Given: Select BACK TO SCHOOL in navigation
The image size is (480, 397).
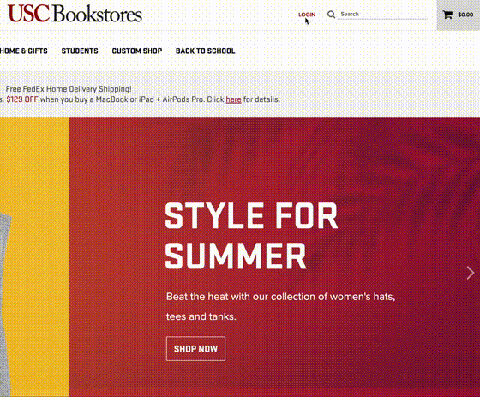Looking at the screenshot, I should 206,51.
